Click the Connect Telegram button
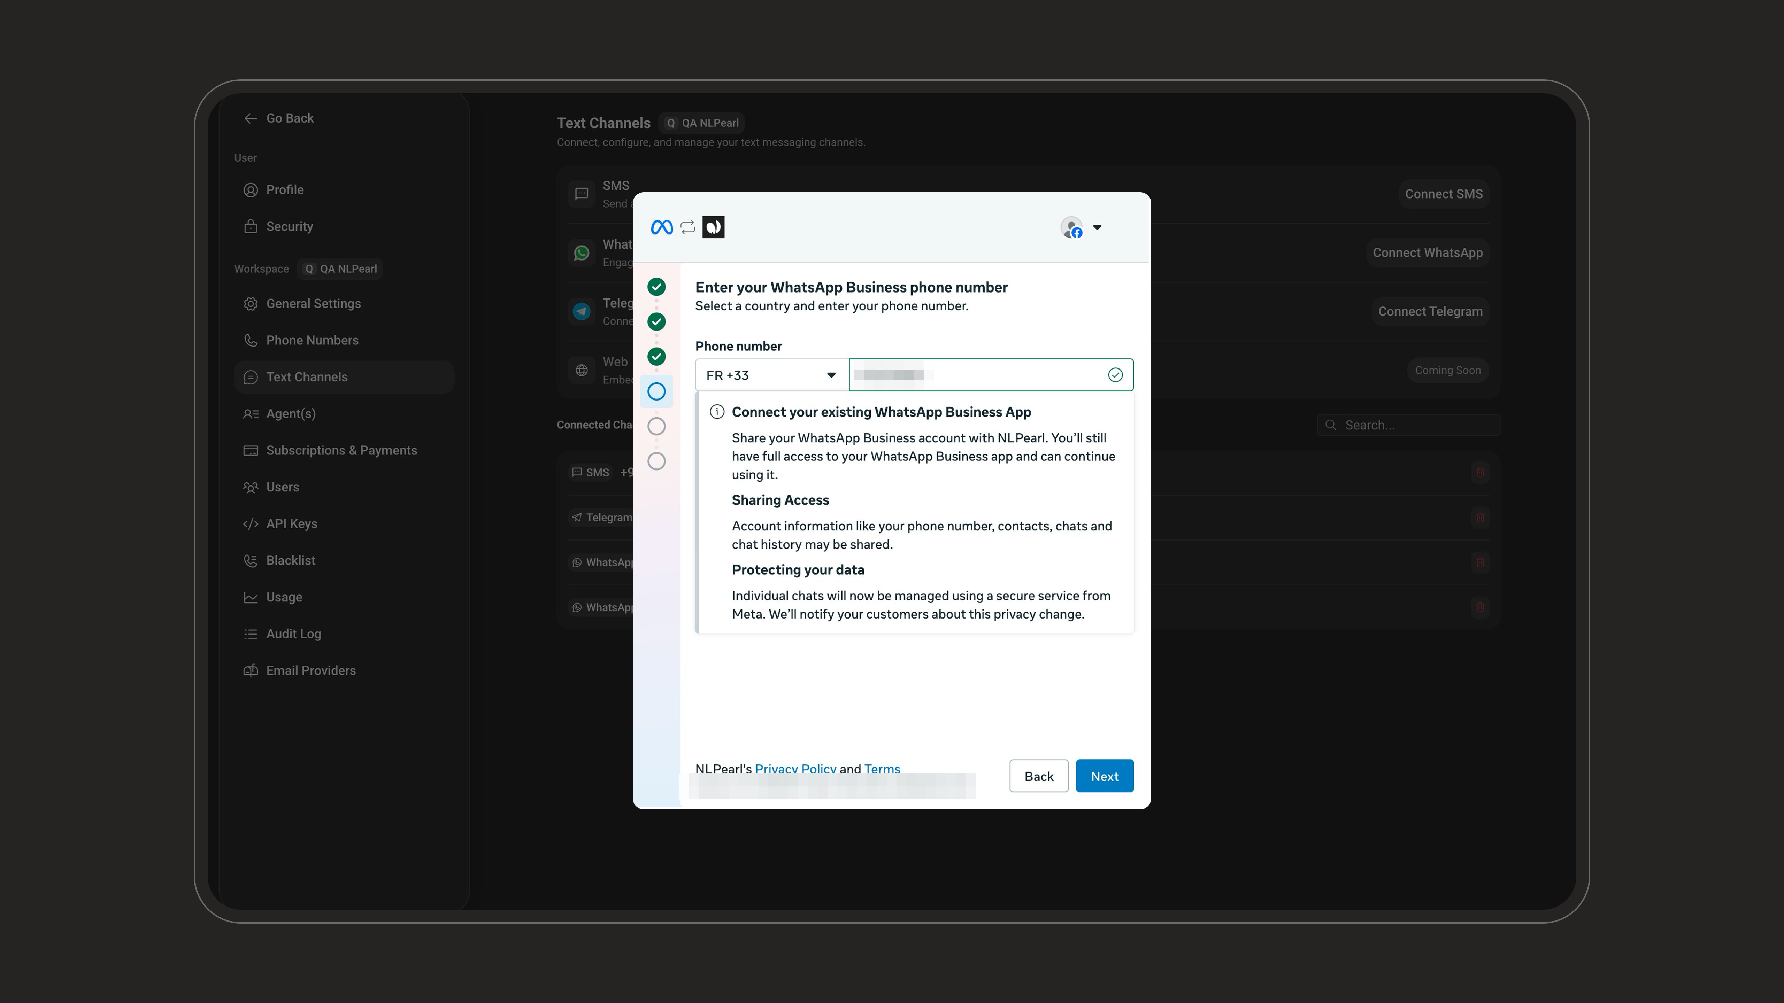The width and height of the screenshot is (1784, 1003). (x=1430, y=311)
